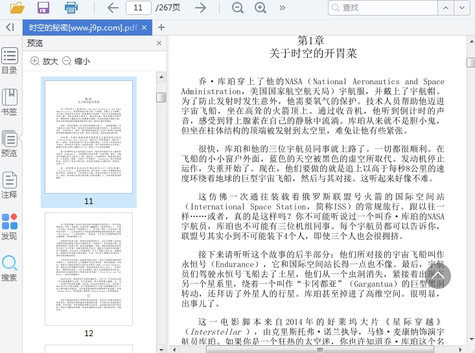Open the 搜索 search panel
475x353 pixels.
pyautogui.click(x=9, y=268)
